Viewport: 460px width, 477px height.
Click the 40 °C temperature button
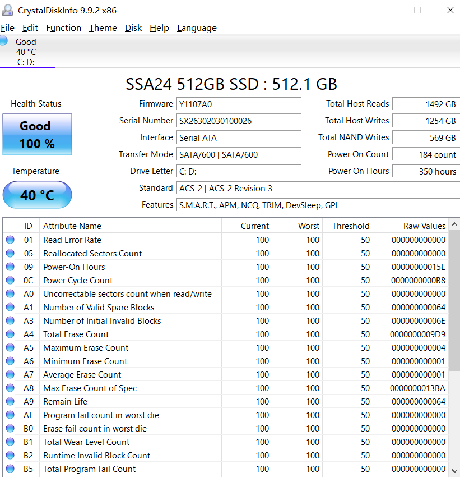[38, 195]
